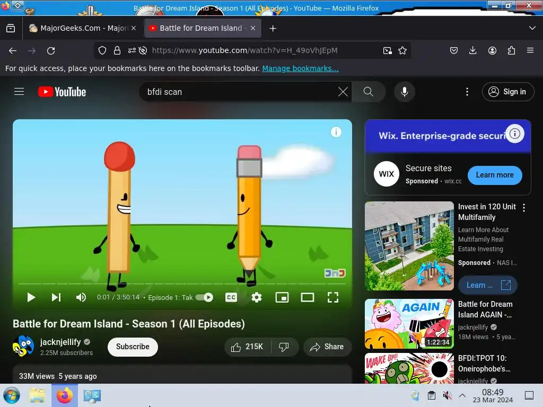This screenshot has width=543, height=407.
Task: Unmute system volume tray icon
Action: 447,395
